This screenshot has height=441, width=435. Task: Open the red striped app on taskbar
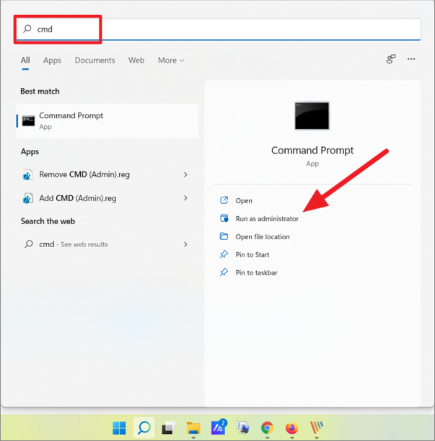pyautogui.click(x=317, y=428)
